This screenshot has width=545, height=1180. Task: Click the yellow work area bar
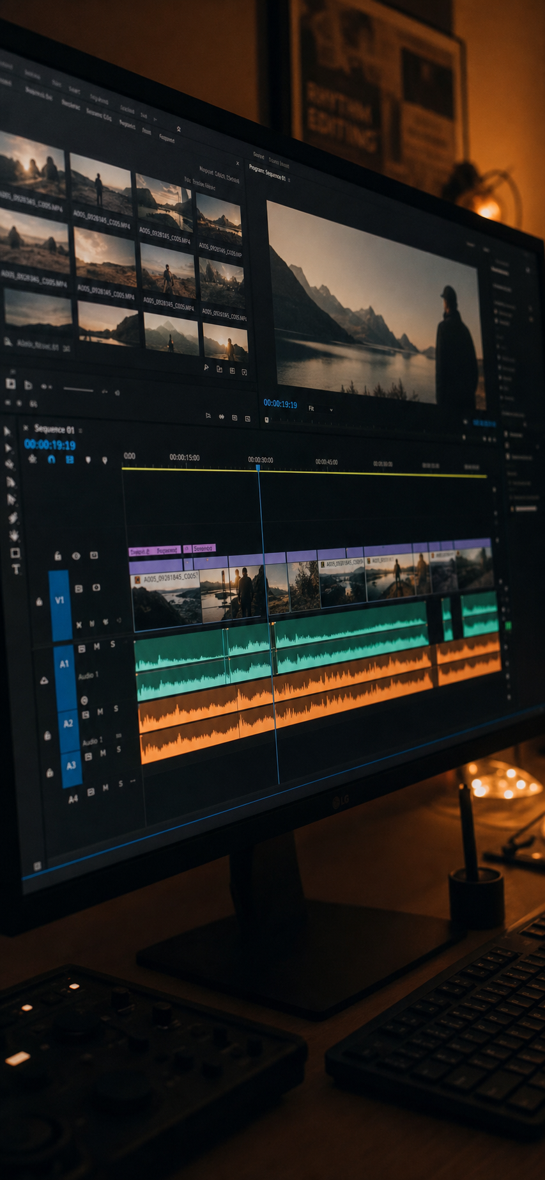coord(304,472)
